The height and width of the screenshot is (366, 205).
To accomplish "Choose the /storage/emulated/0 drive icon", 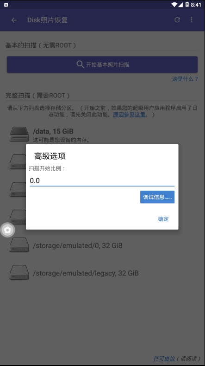I will point(19,245).
